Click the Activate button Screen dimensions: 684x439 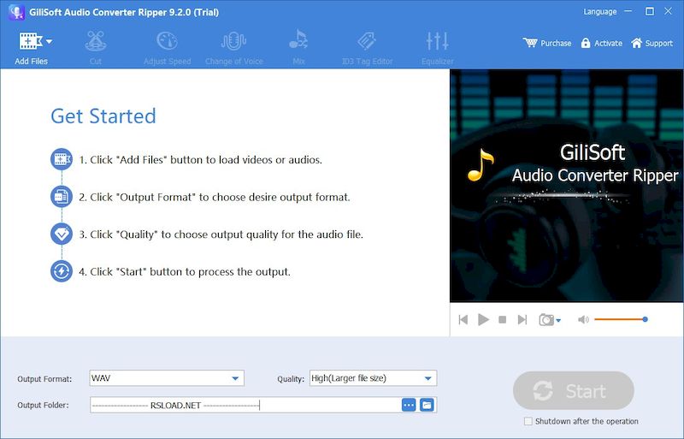[601, 43]
